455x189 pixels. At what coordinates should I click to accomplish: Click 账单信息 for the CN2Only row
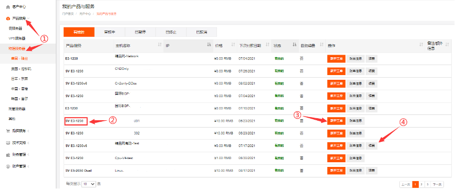tap(356, 71)
